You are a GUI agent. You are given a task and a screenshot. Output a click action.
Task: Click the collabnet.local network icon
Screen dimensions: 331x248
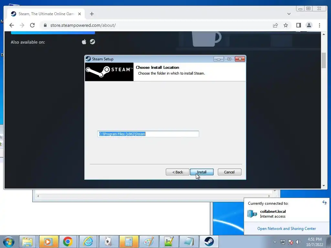[252, 214]
